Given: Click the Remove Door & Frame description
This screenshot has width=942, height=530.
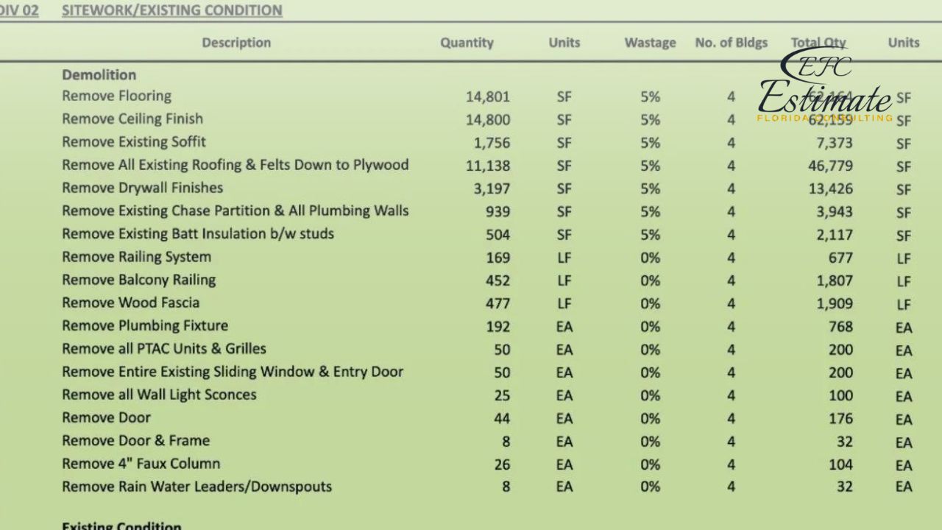Looking at the screenshot, I should pos(135,440).
